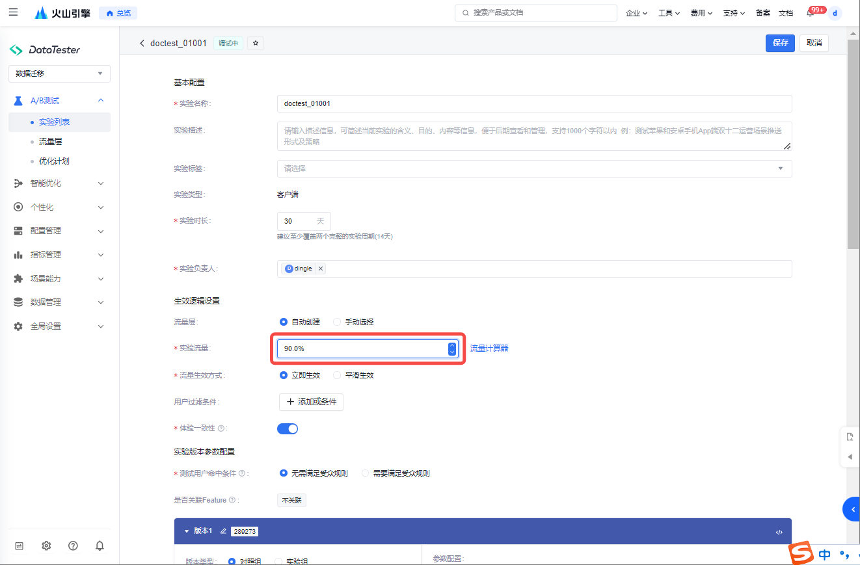Click the 不关联 Feature button
Viewport: 860px width, 565px height.
coord(292,500)
